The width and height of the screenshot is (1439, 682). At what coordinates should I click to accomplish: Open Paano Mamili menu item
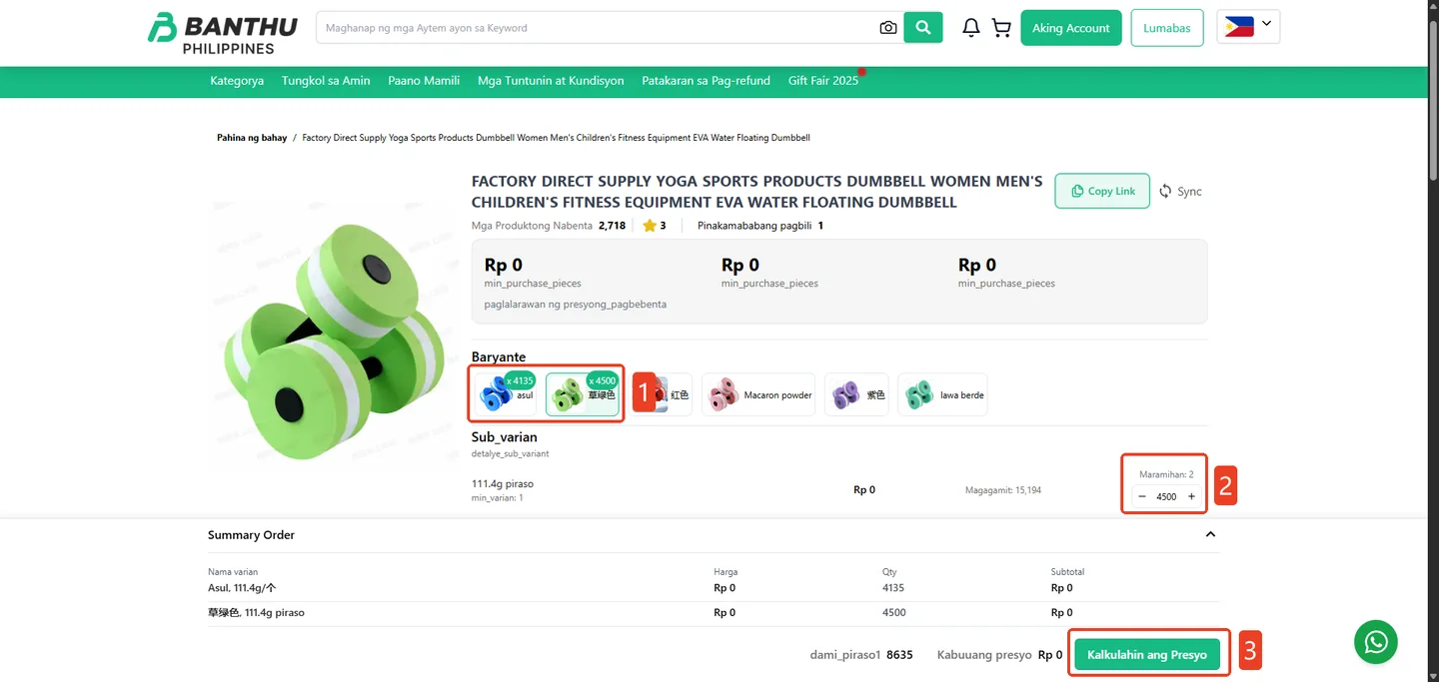(x=424, y=81)
